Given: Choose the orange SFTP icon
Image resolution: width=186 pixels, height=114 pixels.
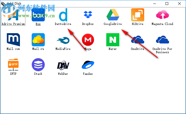Looking at the screenshot, I should tap(13, 65).
